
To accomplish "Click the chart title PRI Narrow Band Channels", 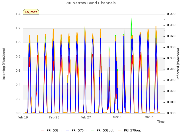I will pos(90,3).
